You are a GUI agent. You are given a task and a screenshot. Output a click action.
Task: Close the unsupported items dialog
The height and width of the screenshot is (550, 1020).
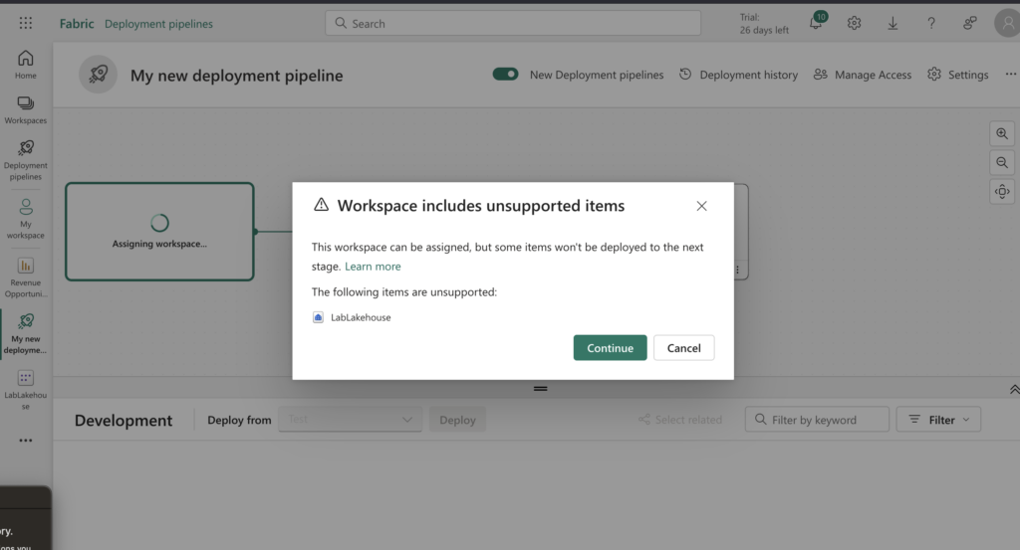[x=701, y=206]
